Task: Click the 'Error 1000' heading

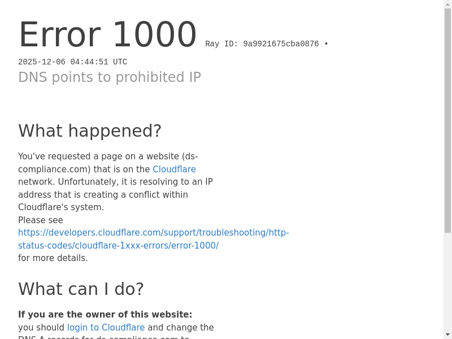Action: (x=107, y=34)
